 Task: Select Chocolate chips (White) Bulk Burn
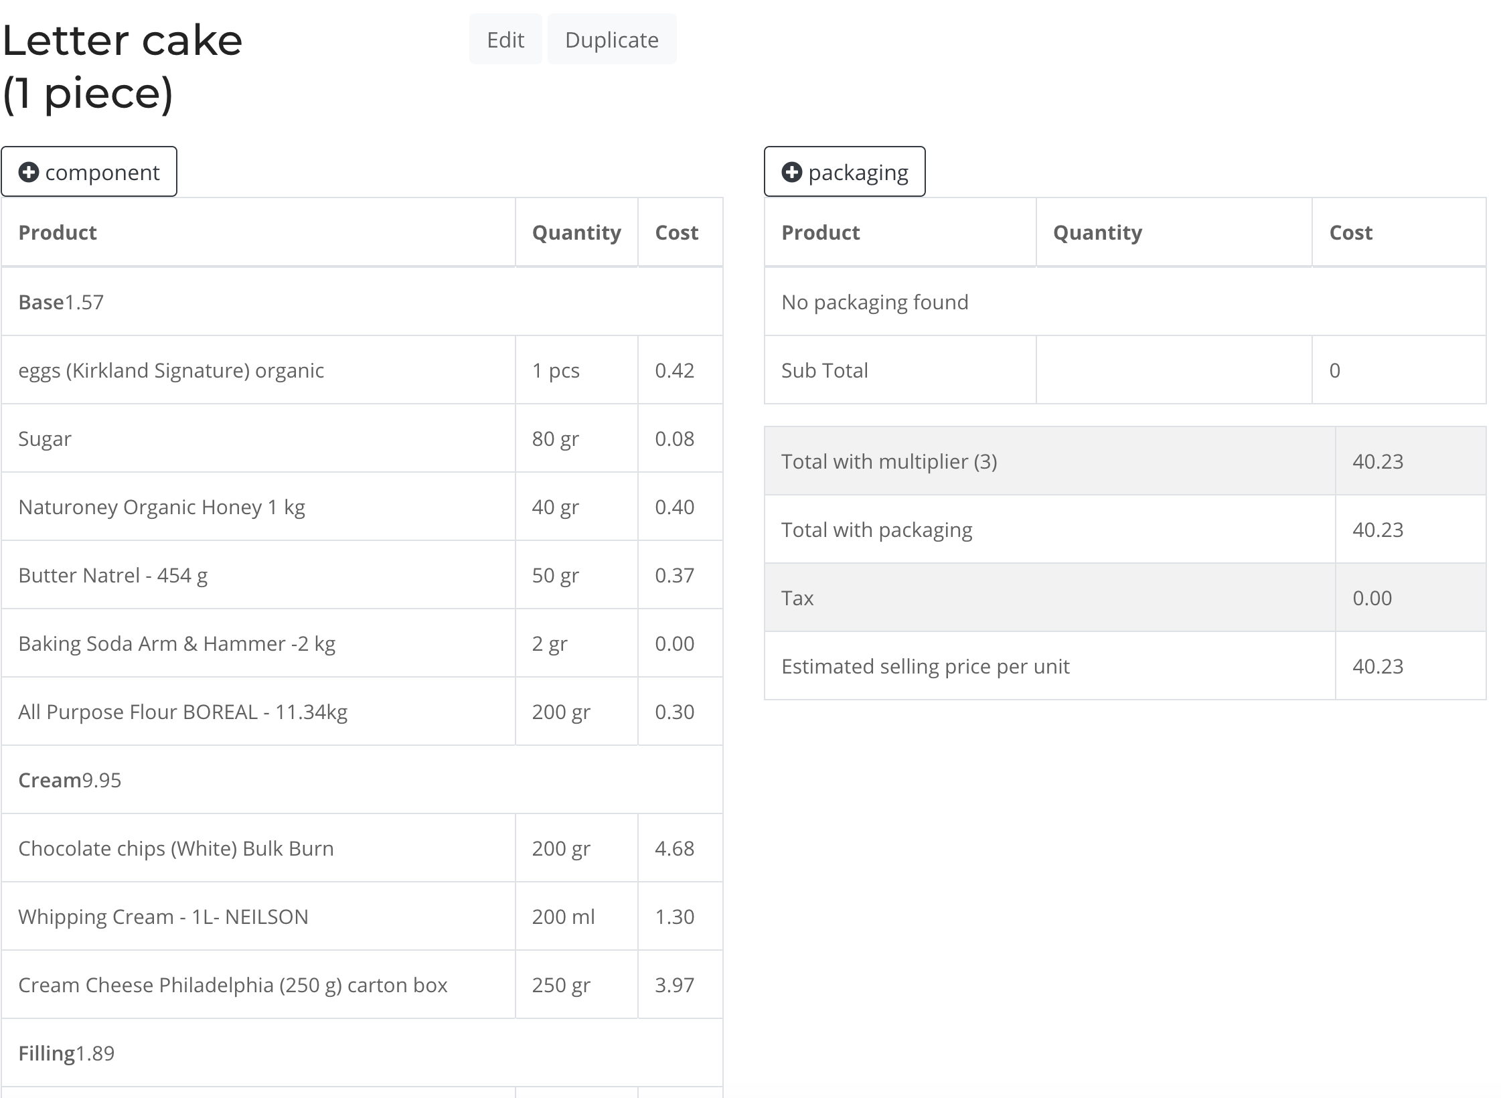pos(175,848)
